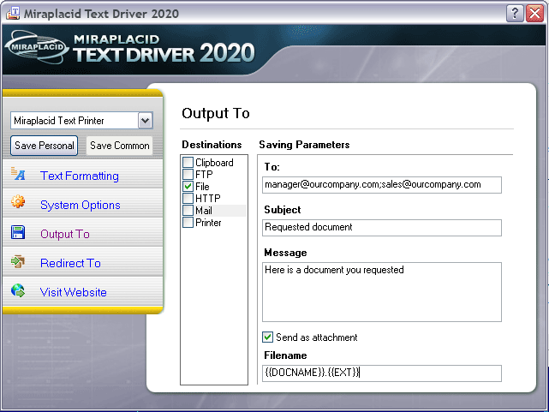Select the Printer label in Destinations list

[208, 223]
